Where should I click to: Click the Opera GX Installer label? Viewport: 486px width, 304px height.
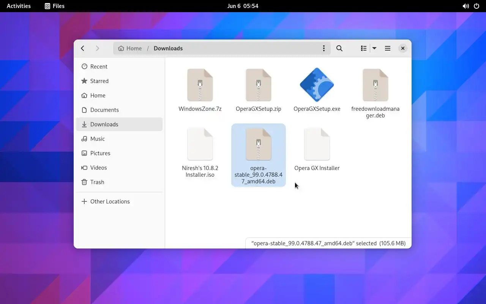(317, 168)
